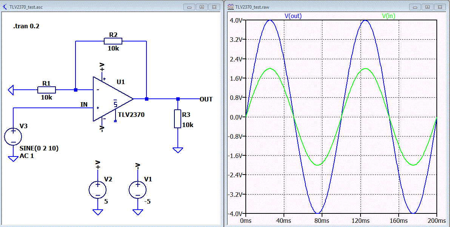Click the V(in) trace label
Screen dimensions: 450x227
[388, 16]
